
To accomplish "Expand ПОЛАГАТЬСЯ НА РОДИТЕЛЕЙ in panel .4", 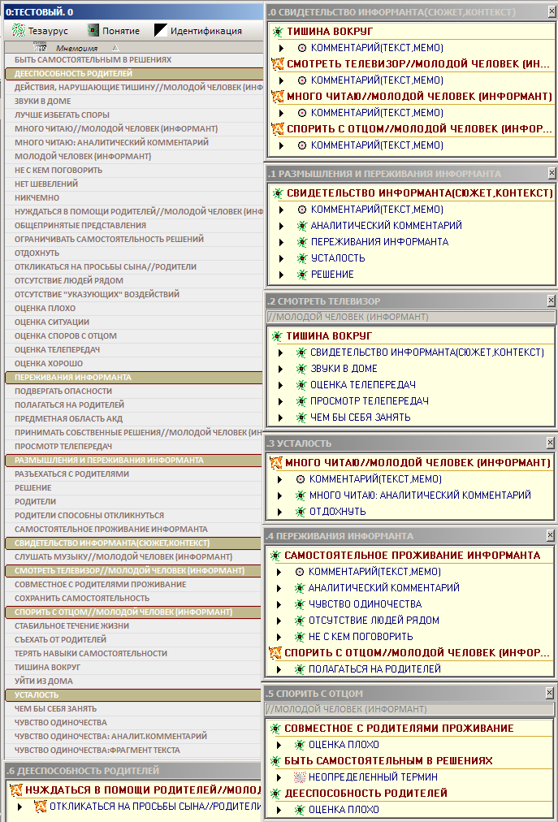I will 279,669.
